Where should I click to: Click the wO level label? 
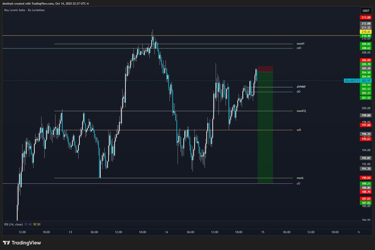pyautogui.click(x=299, y=130)
